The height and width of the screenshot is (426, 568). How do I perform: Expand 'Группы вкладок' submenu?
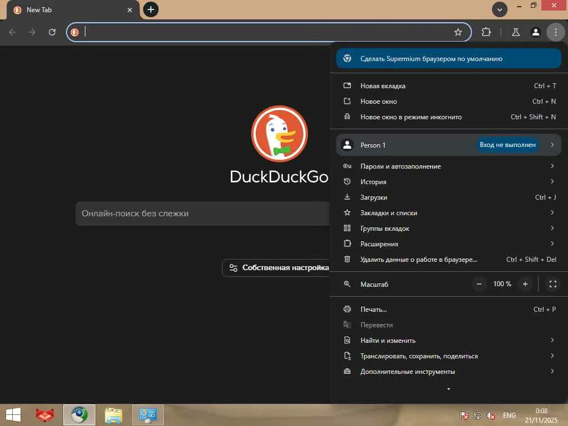click(448, 229)
